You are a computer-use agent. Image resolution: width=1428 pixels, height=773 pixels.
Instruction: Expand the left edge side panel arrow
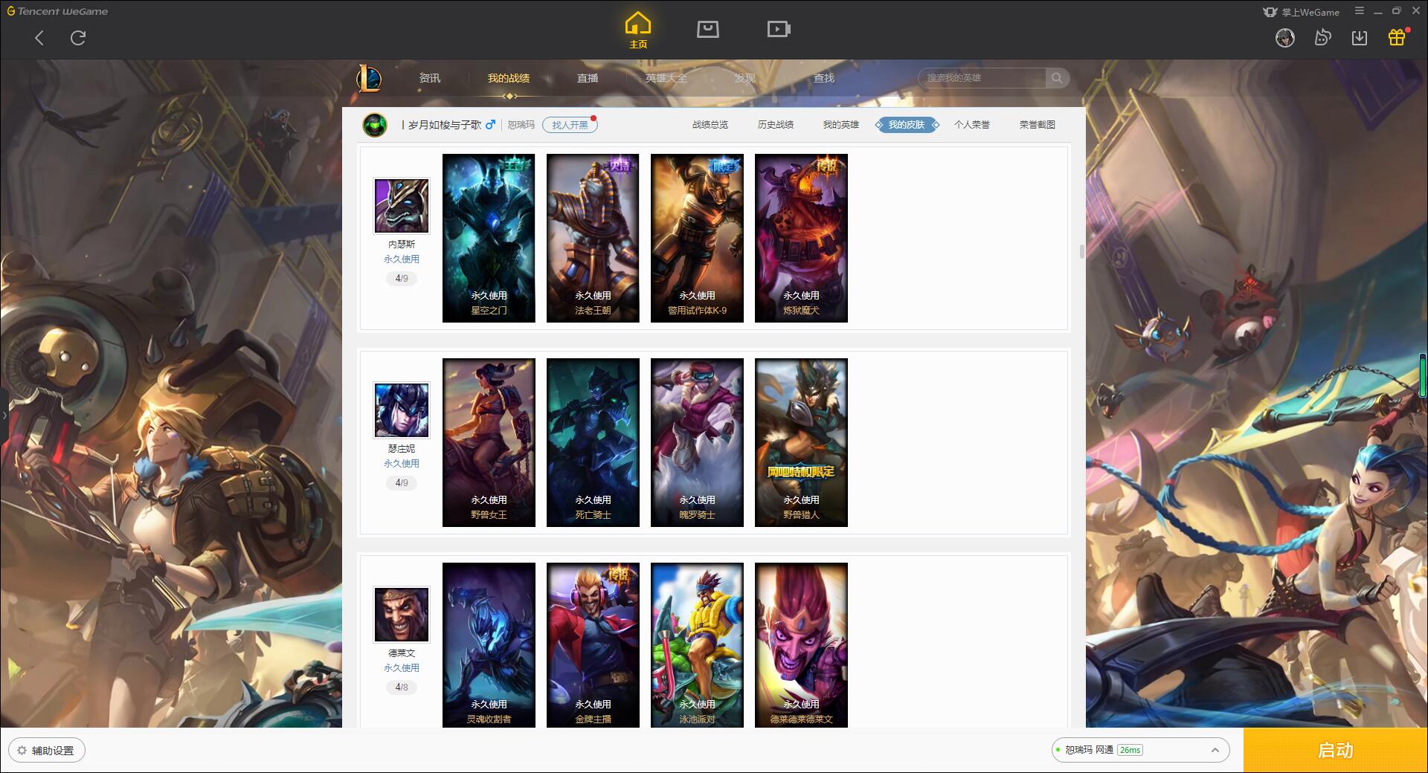coord(4,415)
